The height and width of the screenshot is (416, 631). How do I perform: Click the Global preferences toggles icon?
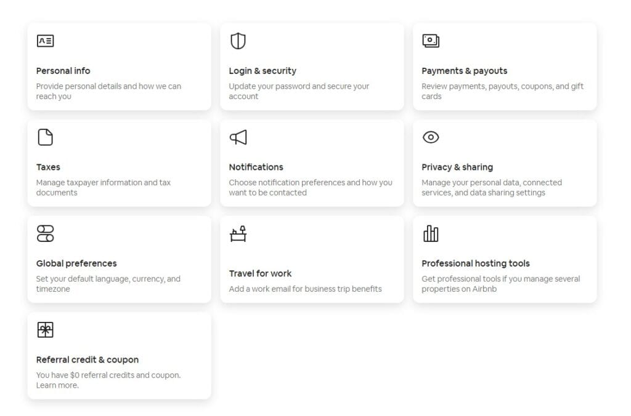point(46,234)
